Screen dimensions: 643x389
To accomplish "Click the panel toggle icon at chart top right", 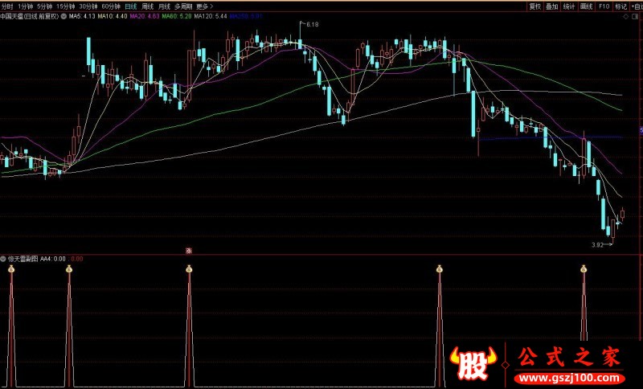I will pyautogui.click(x=637, y=17).
